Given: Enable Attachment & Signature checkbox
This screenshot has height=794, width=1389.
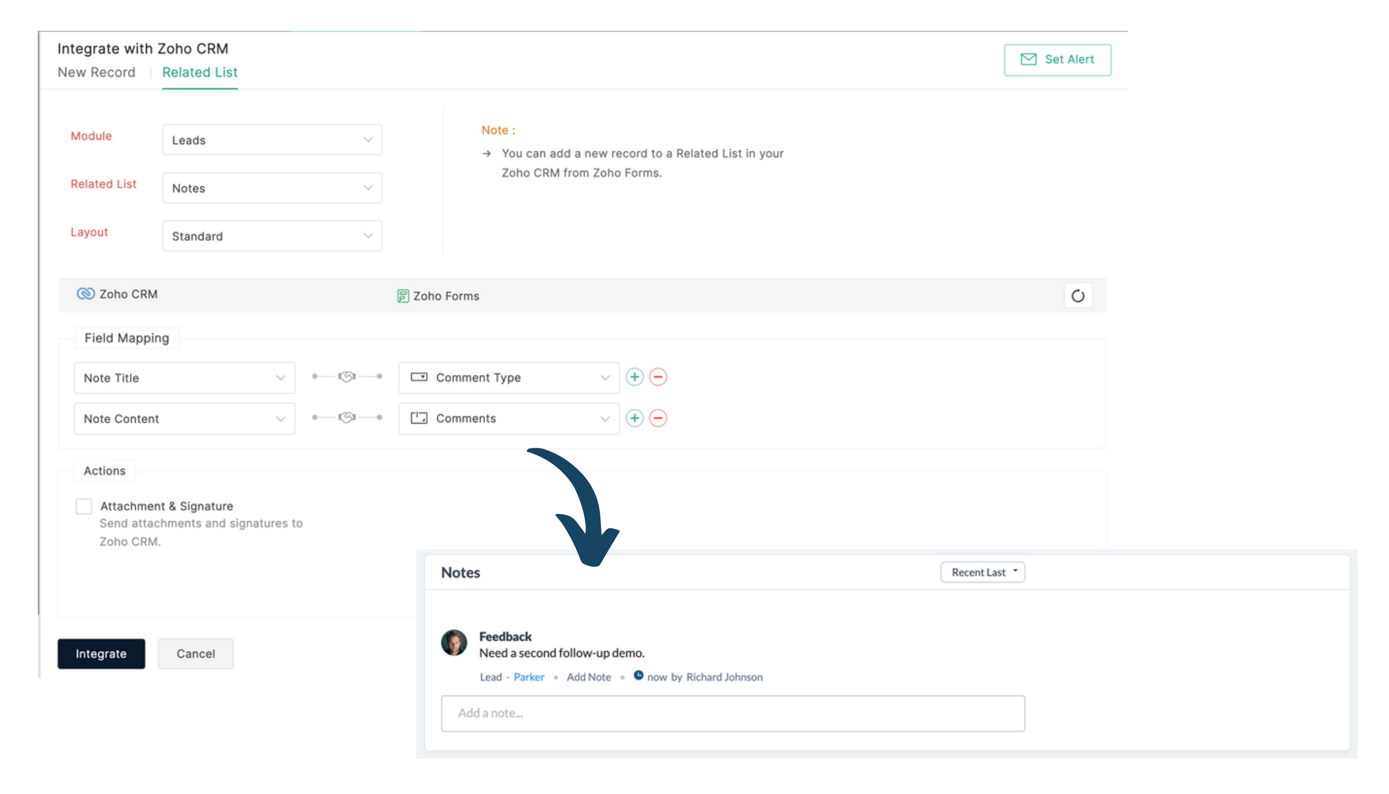Looking at the screenshot, I should [84, 506].
